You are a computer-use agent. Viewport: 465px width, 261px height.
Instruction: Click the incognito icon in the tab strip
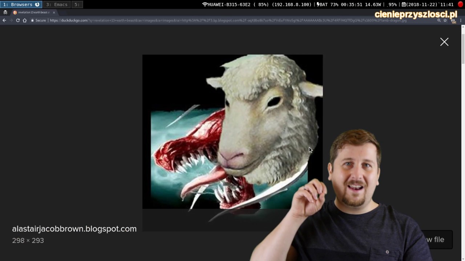pos(5,12)
